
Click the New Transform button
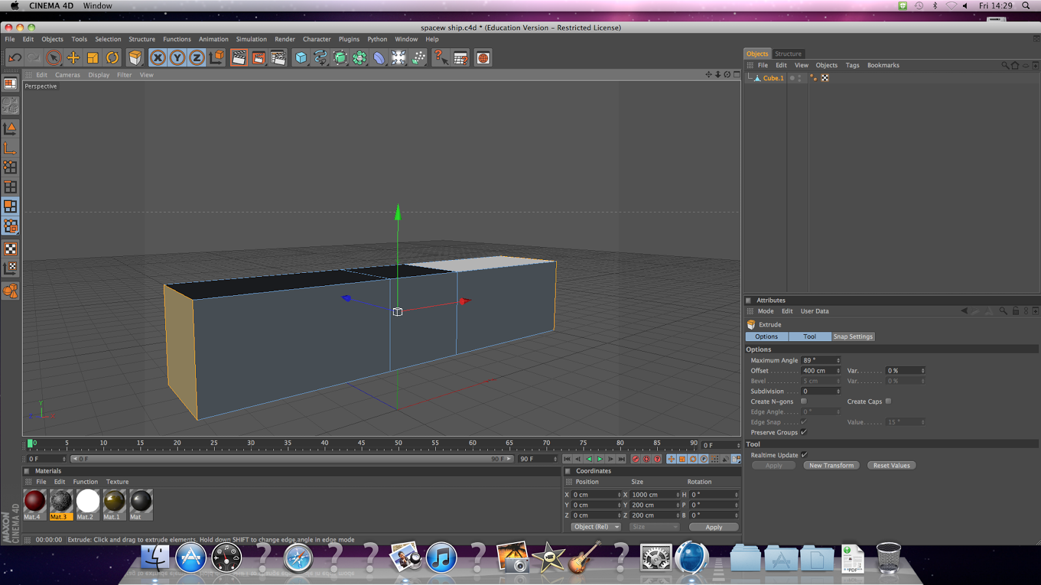coord(831,465)
